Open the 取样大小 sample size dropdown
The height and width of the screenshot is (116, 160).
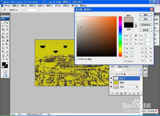(x=30, y=10)
